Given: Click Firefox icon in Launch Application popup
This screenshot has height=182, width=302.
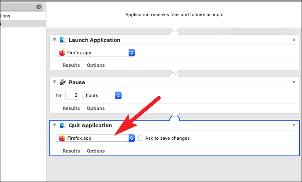Looking at the screenshot, I should point(62,53).
